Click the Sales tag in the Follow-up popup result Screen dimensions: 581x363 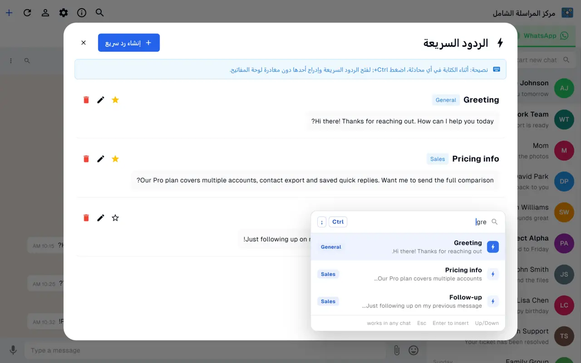[328, 301]
